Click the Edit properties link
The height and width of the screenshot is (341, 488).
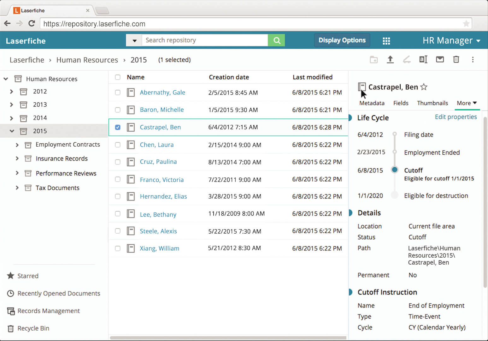tap(456, 117)
